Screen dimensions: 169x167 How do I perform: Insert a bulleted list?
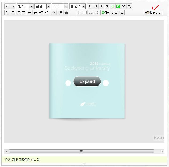coord(35,13)
